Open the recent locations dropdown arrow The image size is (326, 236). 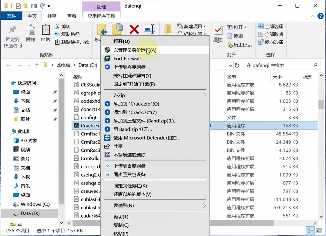pyautogui.click(x=29, y=66)
